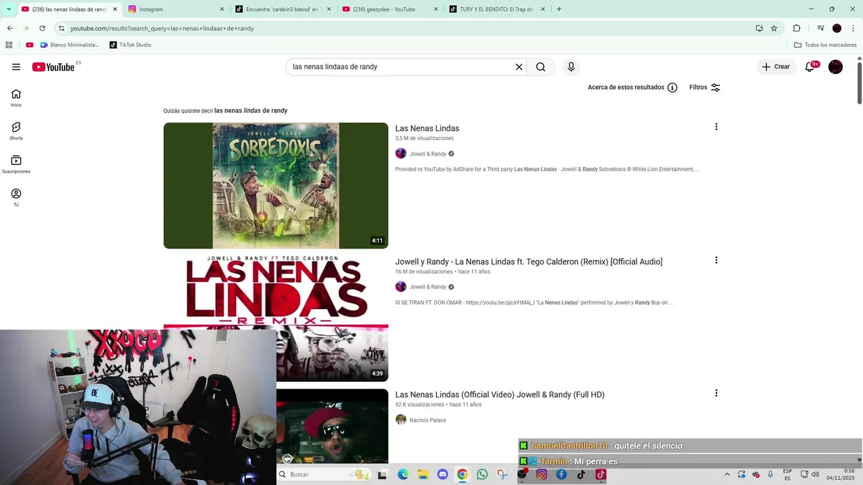Screen dimensions: 863x485
Task: Close the Instagram tab
Action: click(x=222, y=9)
